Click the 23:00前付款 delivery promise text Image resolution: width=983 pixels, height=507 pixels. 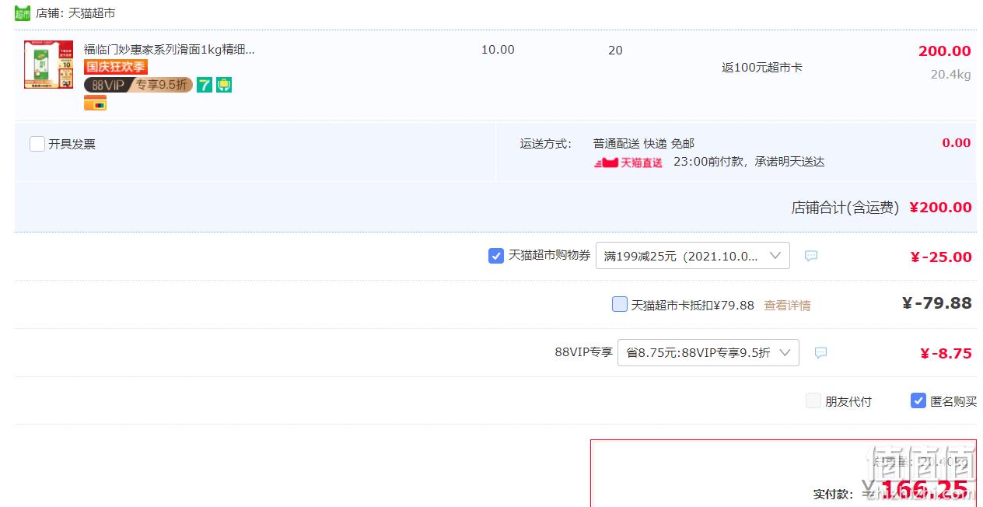[749, 162]
